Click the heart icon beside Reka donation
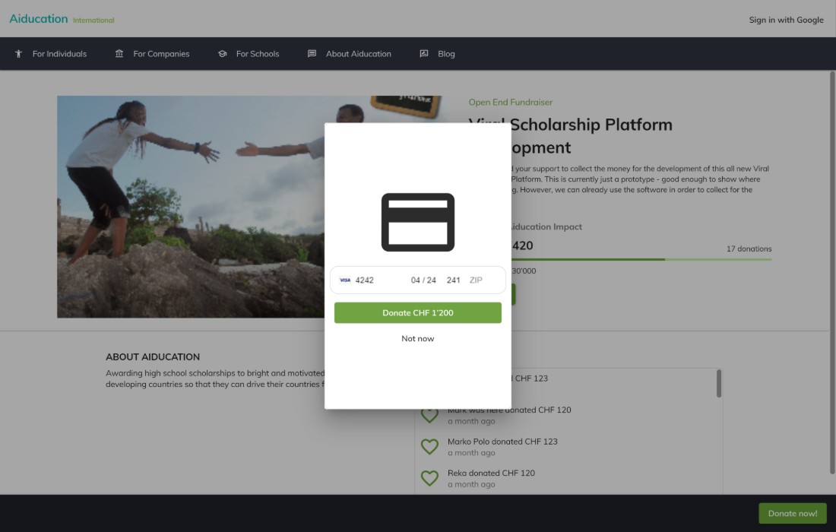The image size is (836, 532). [x=429, y=478]
